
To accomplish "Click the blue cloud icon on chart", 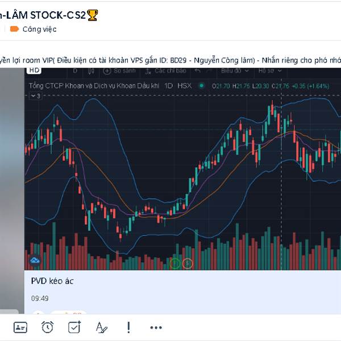I will (35, 260).
